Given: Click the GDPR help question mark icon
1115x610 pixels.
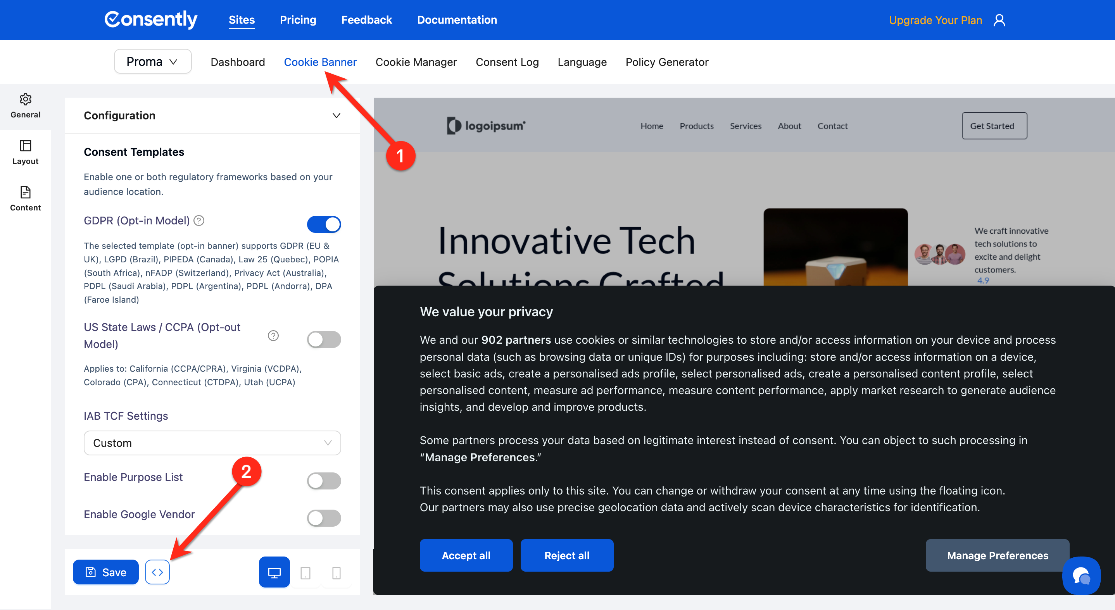Looking at the screenshot, I should [198, 221].
